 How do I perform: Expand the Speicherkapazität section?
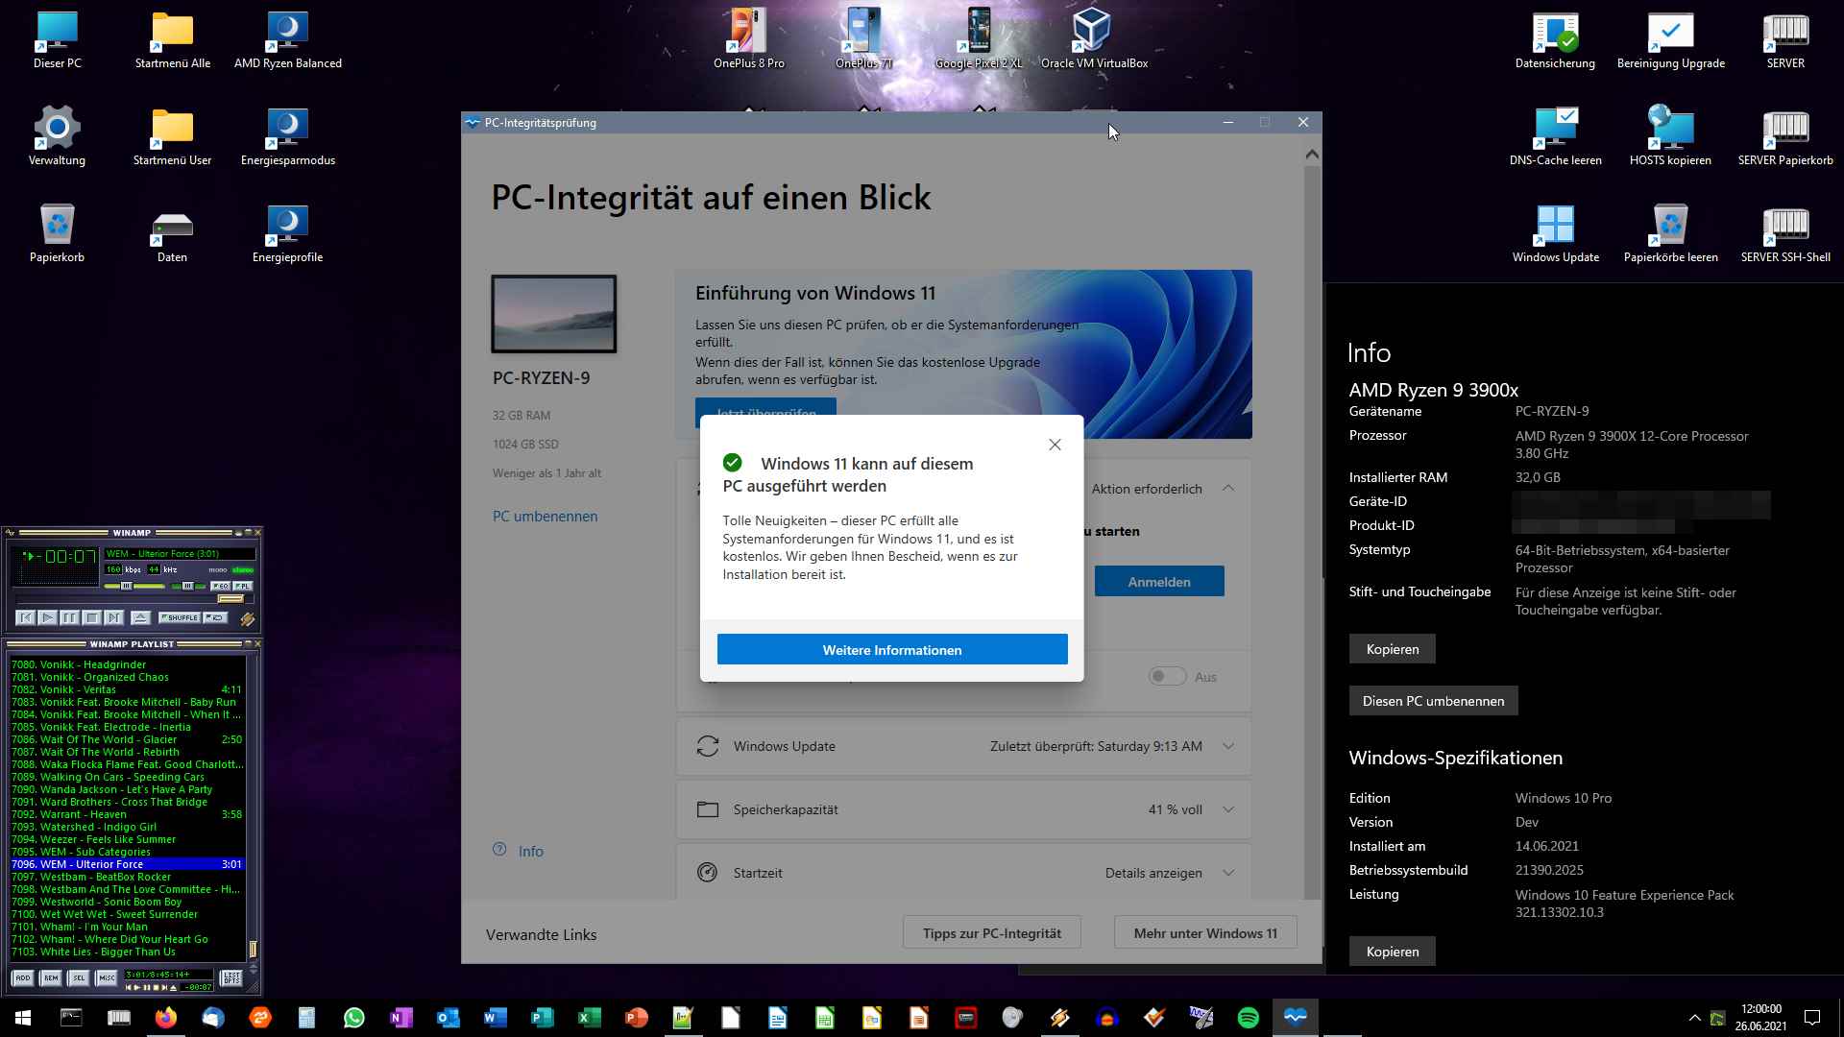[1228, 809]
